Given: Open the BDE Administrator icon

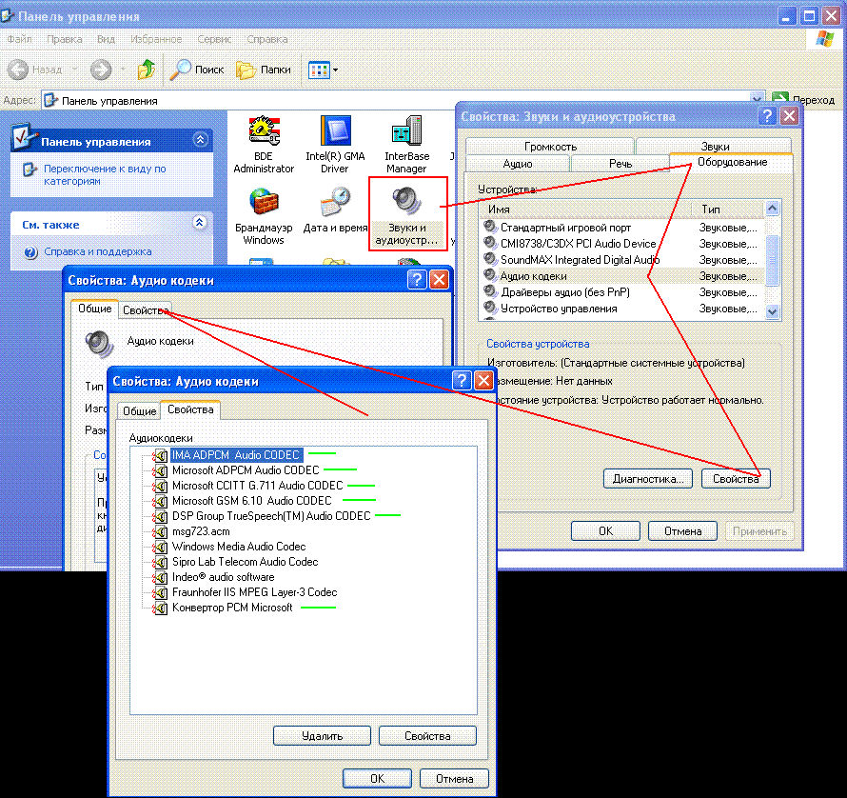Looking at the screenshot, I should pyautogui.click(x=264, y=144).
